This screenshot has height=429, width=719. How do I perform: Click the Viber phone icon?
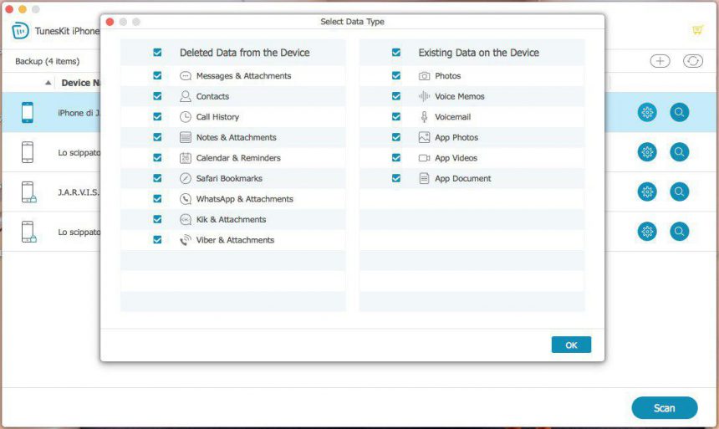click(x=186, y=240)
